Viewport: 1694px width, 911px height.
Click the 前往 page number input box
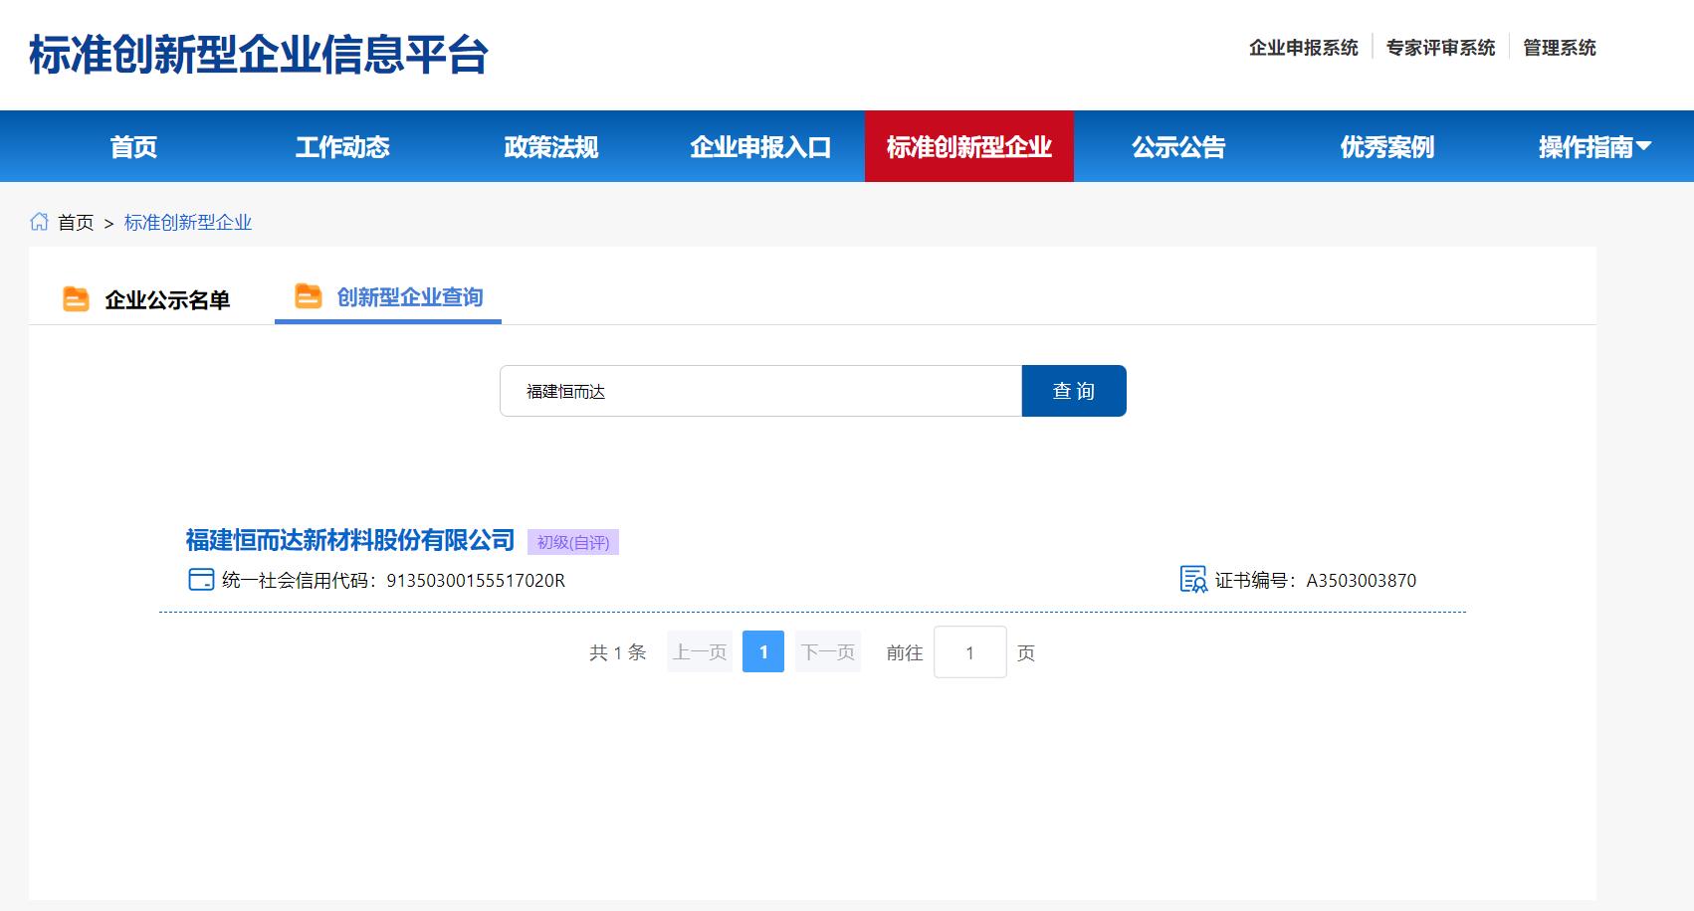[969, 652]
